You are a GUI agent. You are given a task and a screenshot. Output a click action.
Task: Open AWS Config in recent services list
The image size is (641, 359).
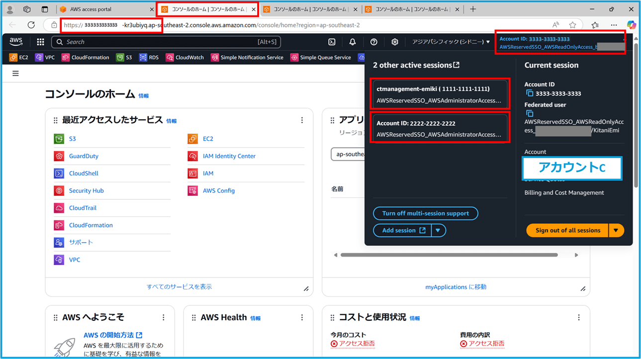[219, 190]
